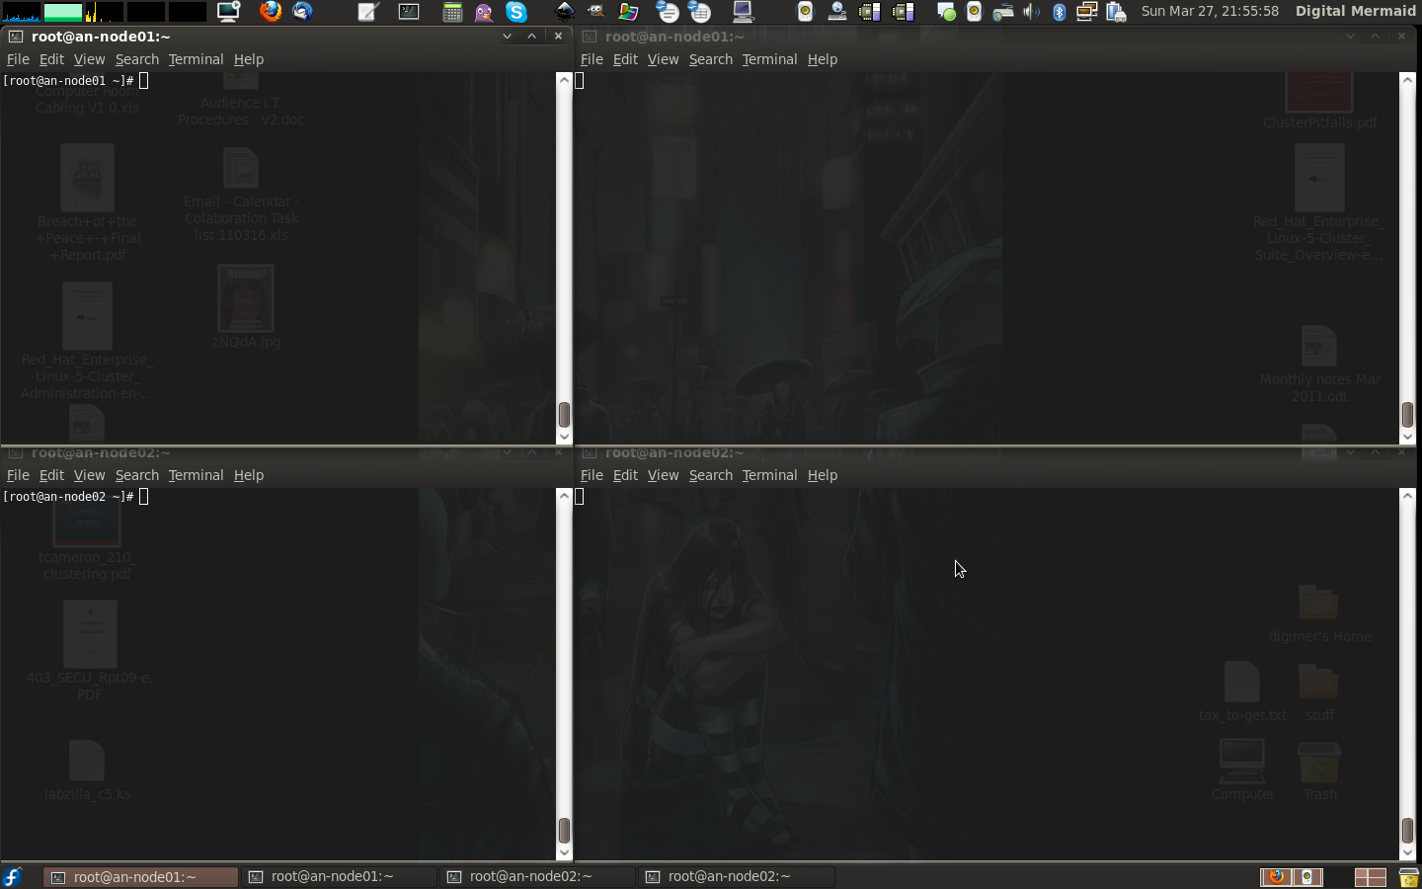Open the Trash icon in the bottom panel
The image size is (1422, 889).
(x=1408, y=877)
